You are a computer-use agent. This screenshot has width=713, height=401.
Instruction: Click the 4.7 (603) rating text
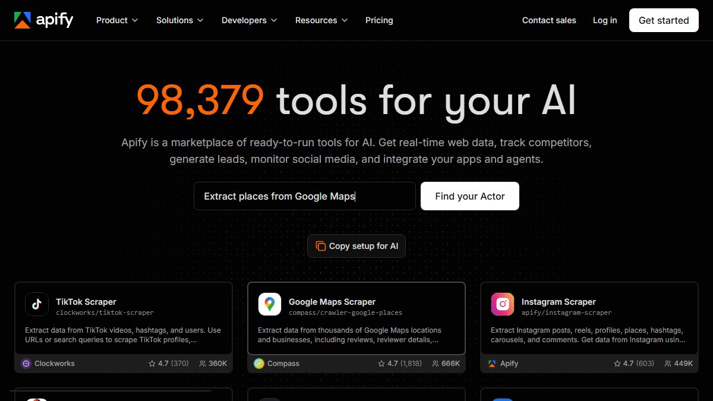(638, 364)
